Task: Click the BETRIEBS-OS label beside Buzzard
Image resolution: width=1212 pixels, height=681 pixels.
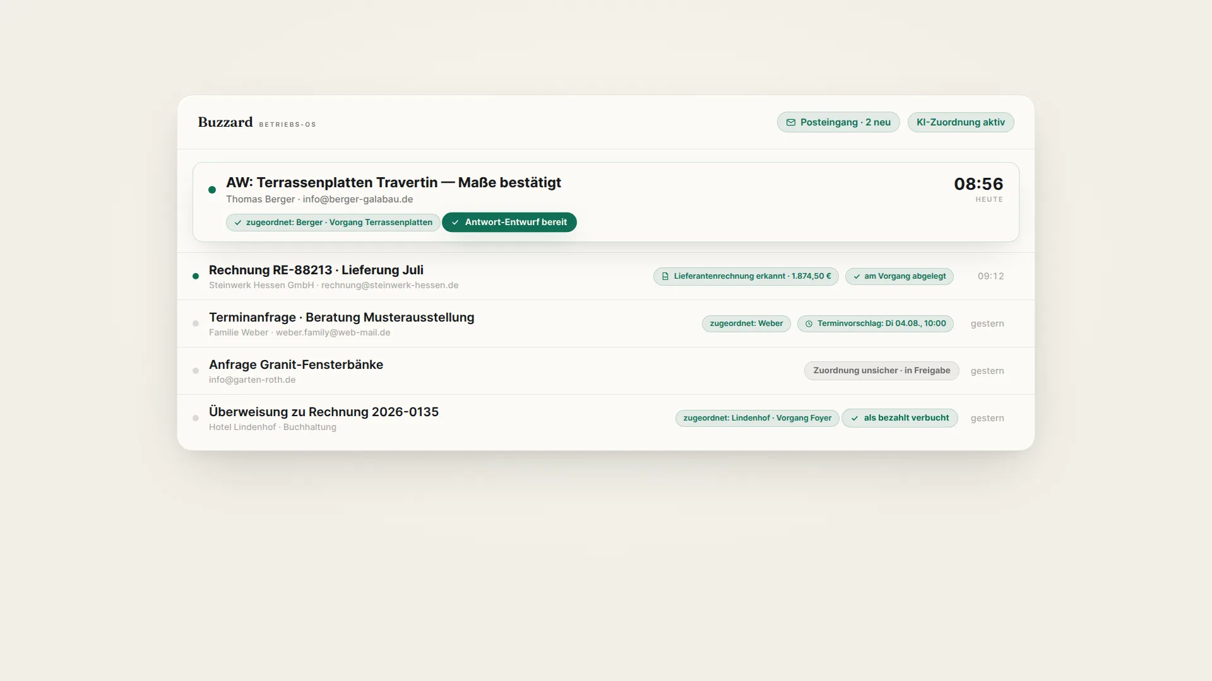Action: point(287,125)
